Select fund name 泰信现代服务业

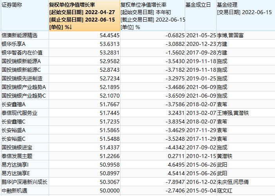(20, 113)
